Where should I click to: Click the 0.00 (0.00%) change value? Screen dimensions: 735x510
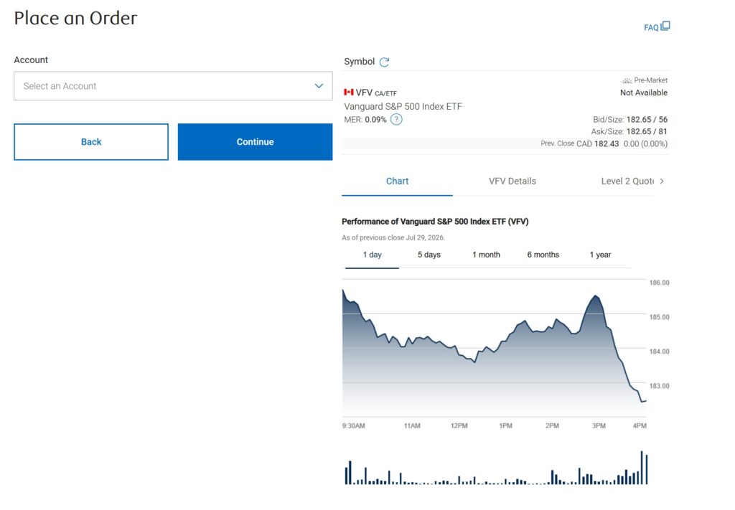645,143
